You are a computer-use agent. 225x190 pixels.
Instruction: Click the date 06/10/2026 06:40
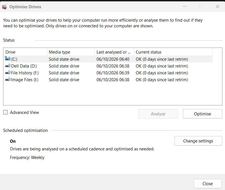(x=113, y=59)
